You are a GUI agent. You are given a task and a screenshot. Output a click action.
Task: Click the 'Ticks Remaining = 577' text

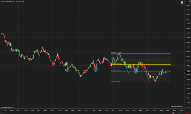(x=177, y=107)
